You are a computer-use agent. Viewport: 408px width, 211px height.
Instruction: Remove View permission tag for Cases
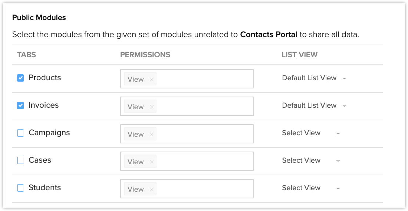[151, 162]
